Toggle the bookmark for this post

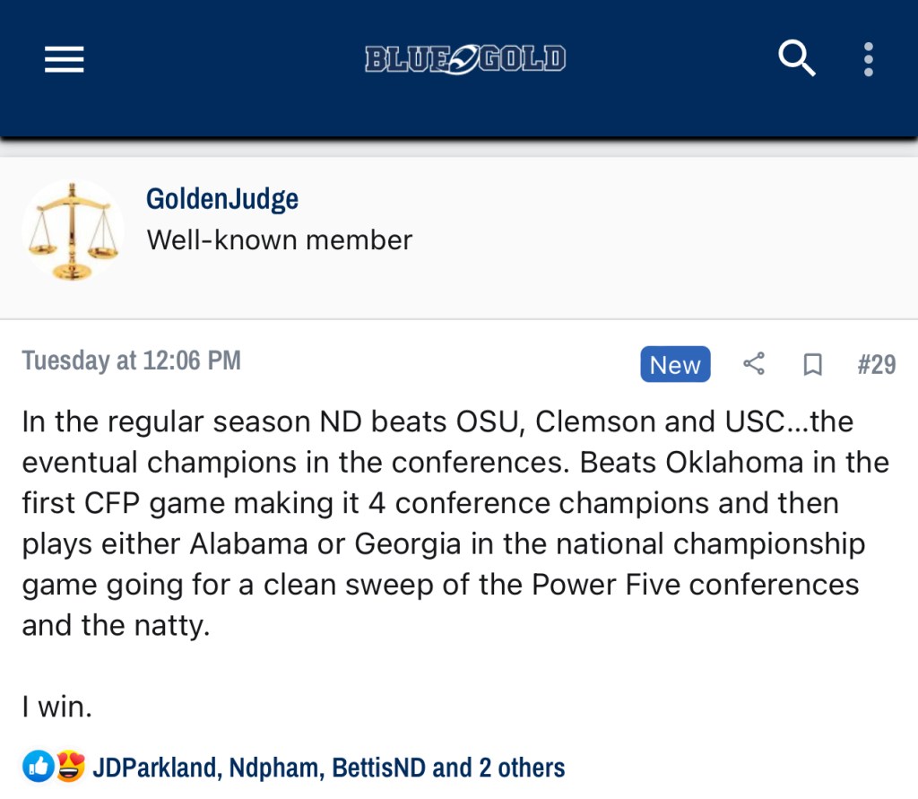(x=812, y=365)
